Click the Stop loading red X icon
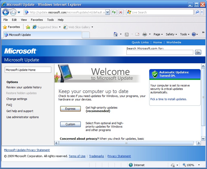The image size is (207, 169). (121, 12)
